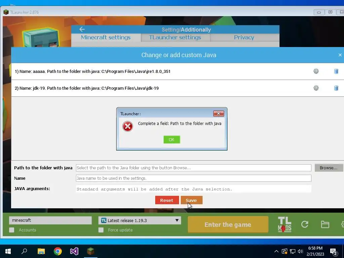Switch to the Minecraft settings tab
The width and height of the screenshot is (344, 258).
pos(106,38)
